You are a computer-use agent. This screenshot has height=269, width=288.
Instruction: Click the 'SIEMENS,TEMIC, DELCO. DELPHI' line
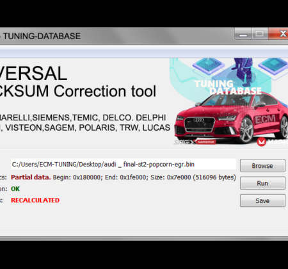tap(99, 118)
